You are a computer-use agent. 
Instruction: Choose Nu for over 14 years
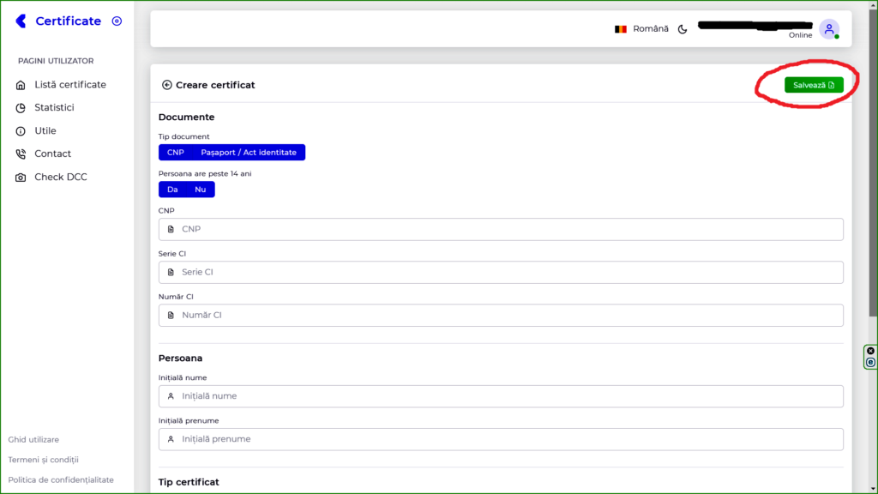click(x=201, y=190)
